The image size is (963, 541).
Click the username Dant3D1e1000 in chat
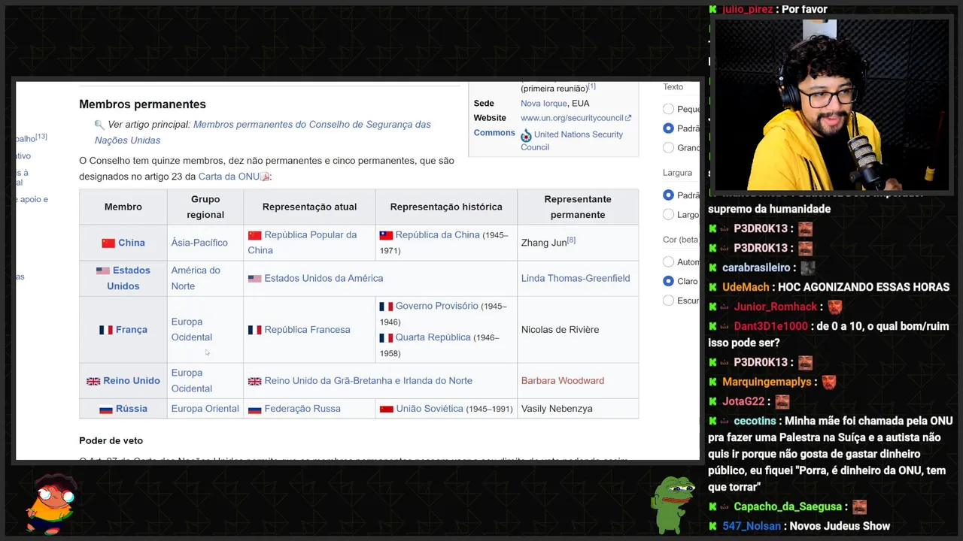coord(770,326)
